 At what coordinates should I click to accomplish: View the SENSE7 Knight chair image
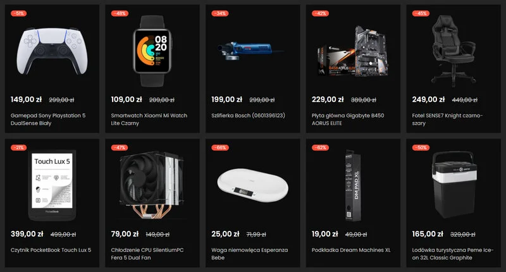pyautogui.click(x=454, y=51)
